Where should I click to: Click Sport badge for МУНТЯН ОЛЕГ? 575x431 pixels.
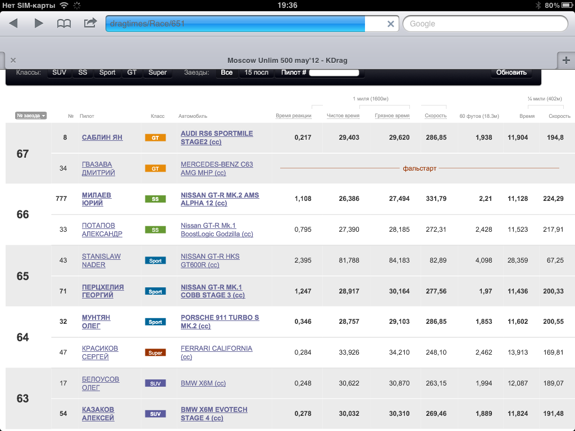pos(156,322)
